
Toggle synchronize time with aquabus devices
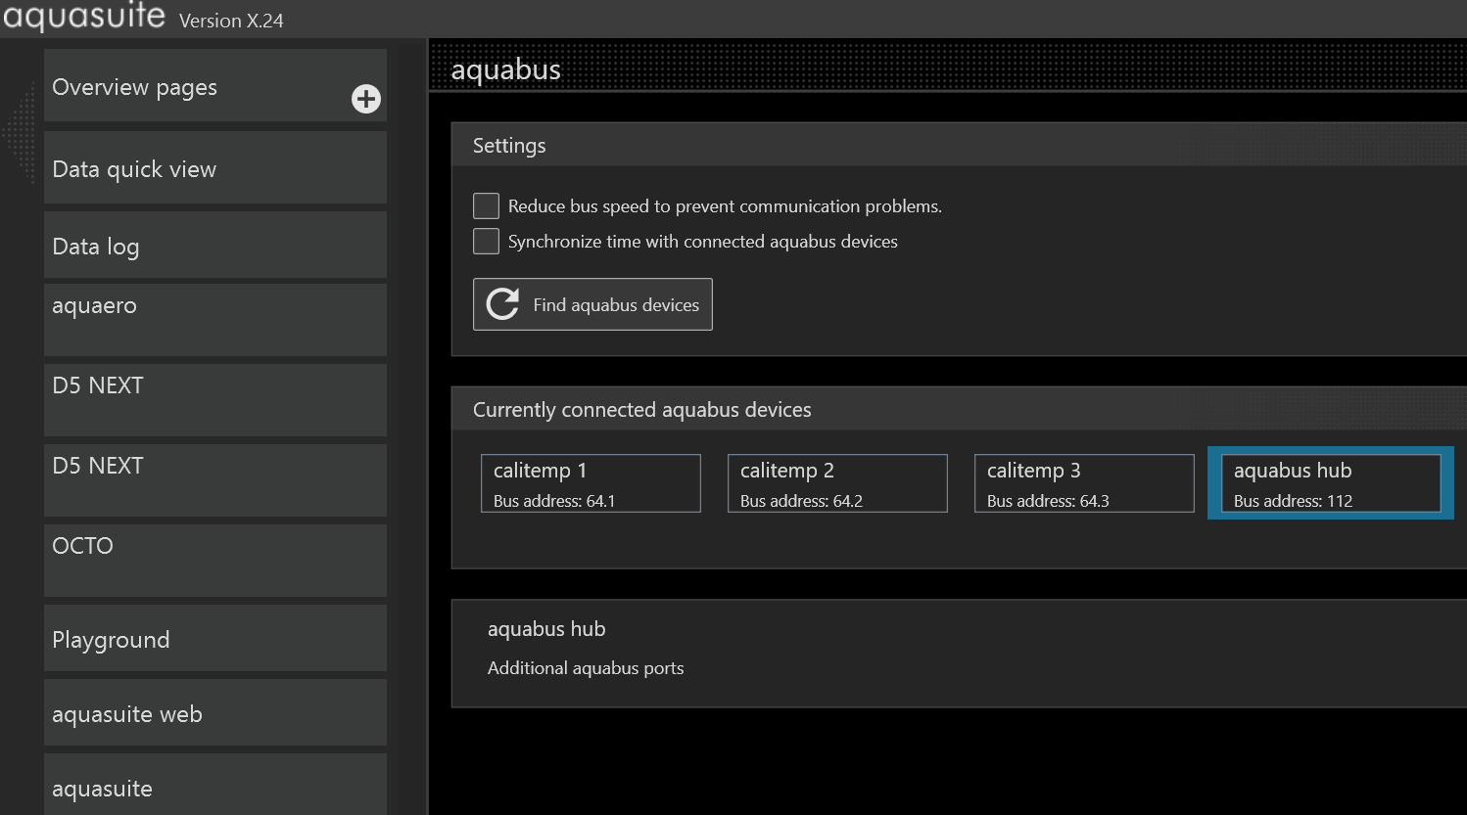tap(486, 241)
